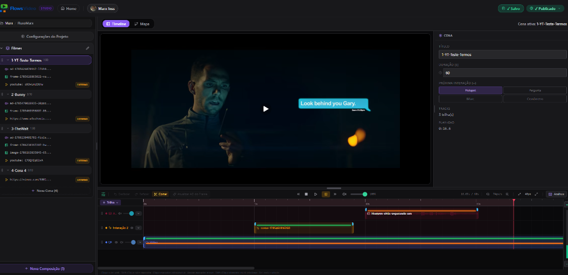Select the 2-Bunny scene
This screenshot has width=568, height=275.
pyautogui.click(x=45, y=94)
